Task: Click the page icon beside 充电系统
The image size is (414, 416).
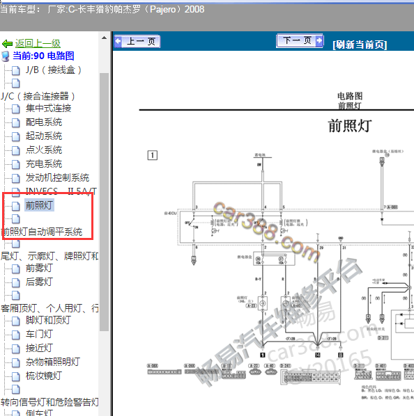Action: click(x=15, y=164)
